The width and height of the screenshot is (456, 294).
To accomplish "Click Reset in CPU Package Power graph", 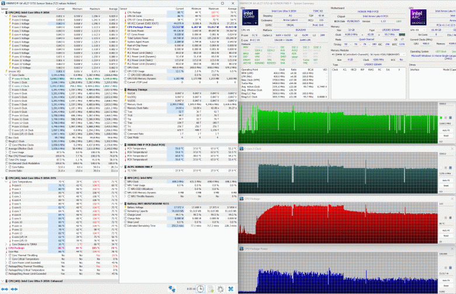I will 446,286.
